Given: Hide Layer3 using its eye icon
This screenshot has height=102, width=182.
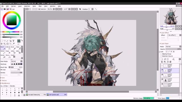Looking at the screenshot, I should (x=162, y=79).
